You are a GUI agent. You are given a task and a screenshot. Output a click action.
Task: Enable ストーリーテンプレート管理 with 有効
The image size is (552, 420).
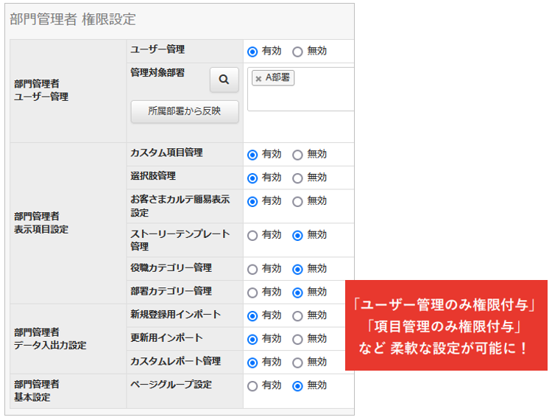(252, 235)
